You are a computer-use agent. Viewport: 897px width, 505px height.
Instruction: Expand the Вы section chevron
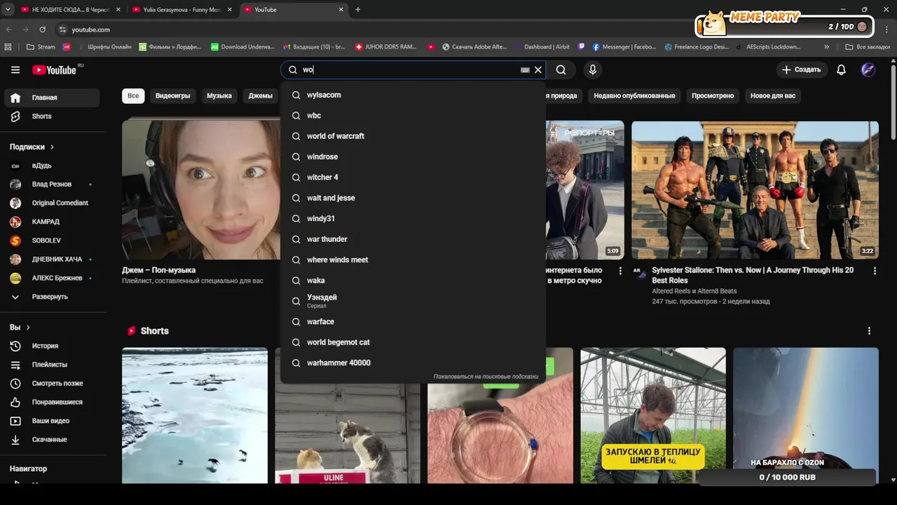pyautogui.click(x=28, y=328)
